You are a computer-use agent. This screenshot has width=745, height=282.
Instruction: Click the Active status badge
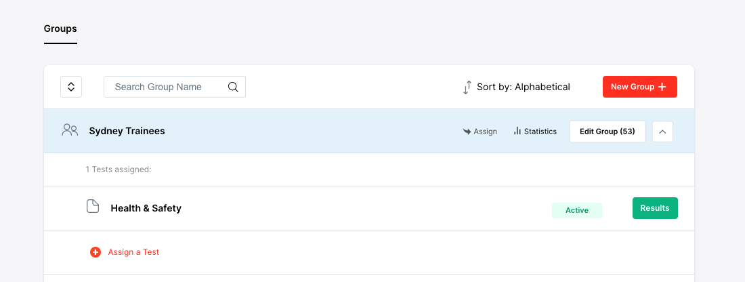576,210
